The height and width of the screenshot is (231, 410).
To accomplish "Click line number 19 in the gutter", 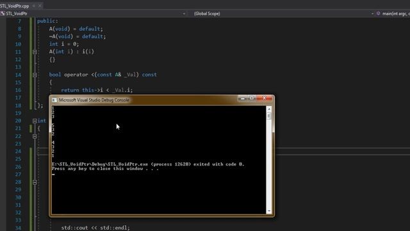I will [18, 113].
